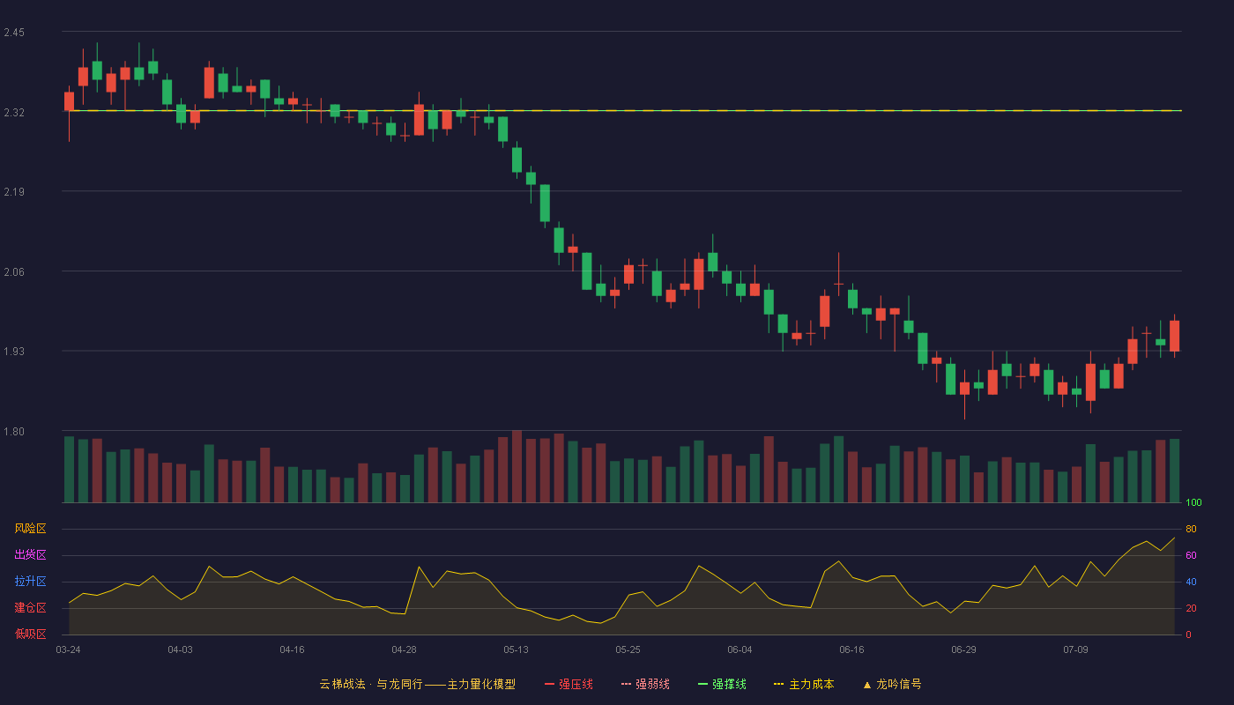Click the 05-13 date axis label
Image resolution: width=1234 pixels, height=705 pixels.
516,649
